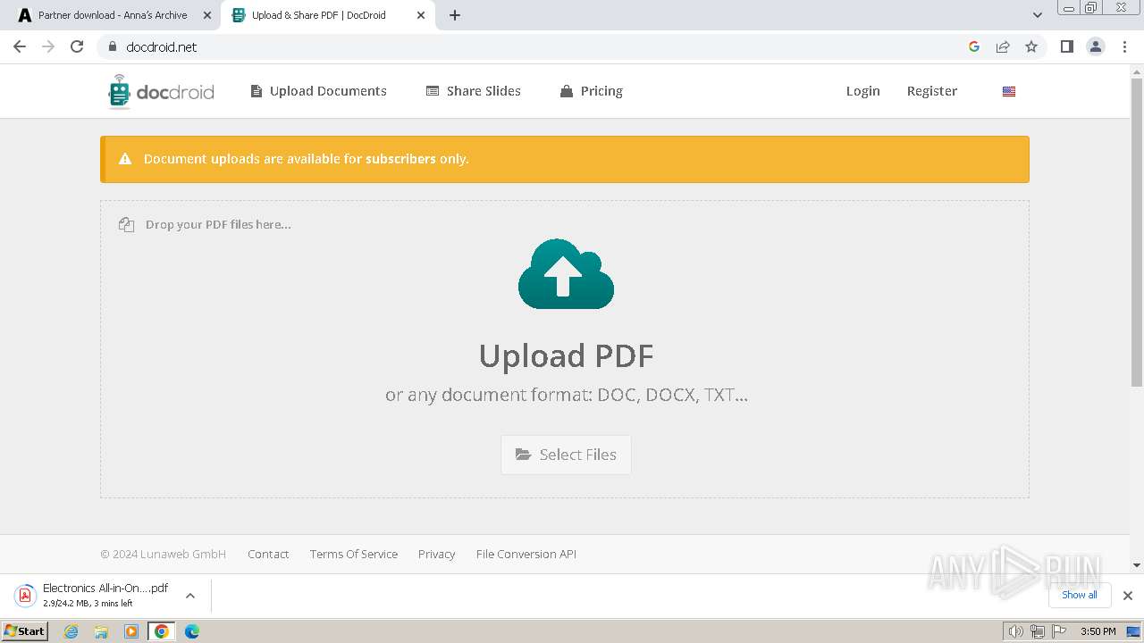Screen dimensions: 1144x643
Task: Follow the 'subscribers' link in alert
Action: click(x=400, y=159)
